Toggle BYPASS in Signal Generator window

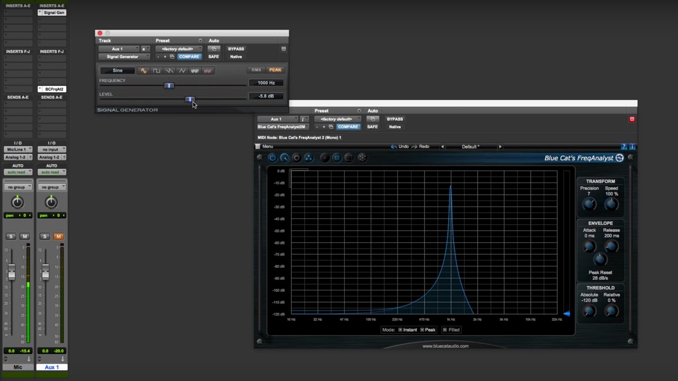pyautogui.click(x=236, y=49)
